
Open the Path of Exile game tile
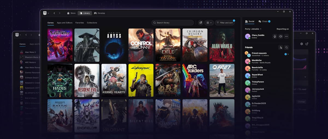pyautogui.click(x=168, y=45)
